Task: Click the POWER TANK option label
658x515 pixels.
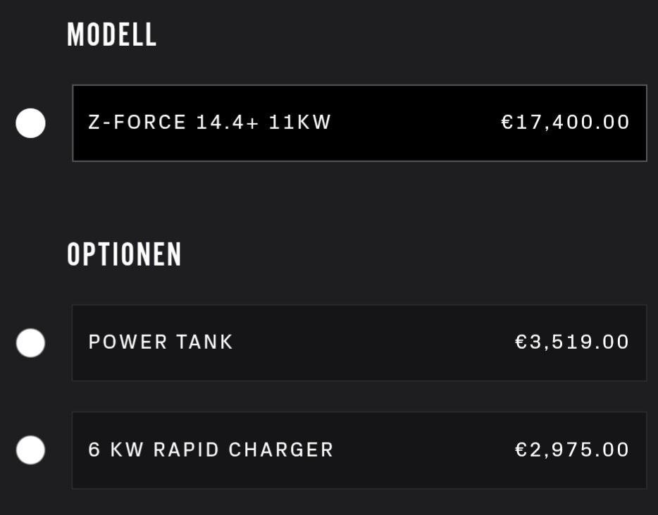Action: [x=161, y=342]
